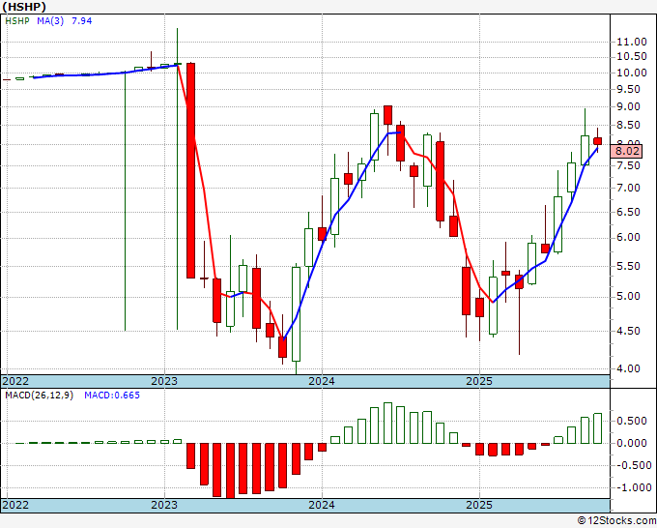Click the lowest red MACD bar in 2023

click(x=230, y=471)
